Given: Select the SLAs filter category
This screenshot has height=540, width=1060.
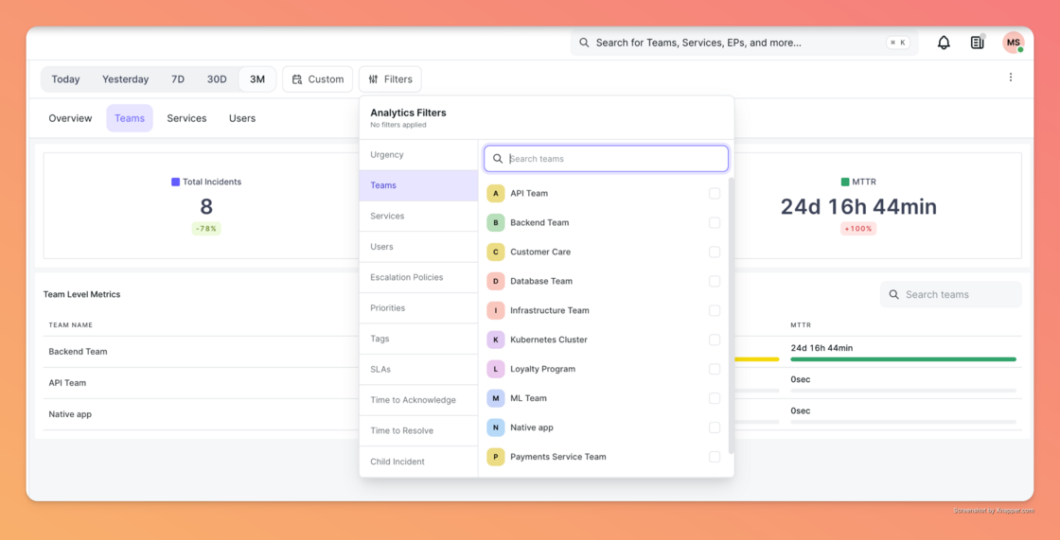Looking at the screenshot, I should coord(418,369).
